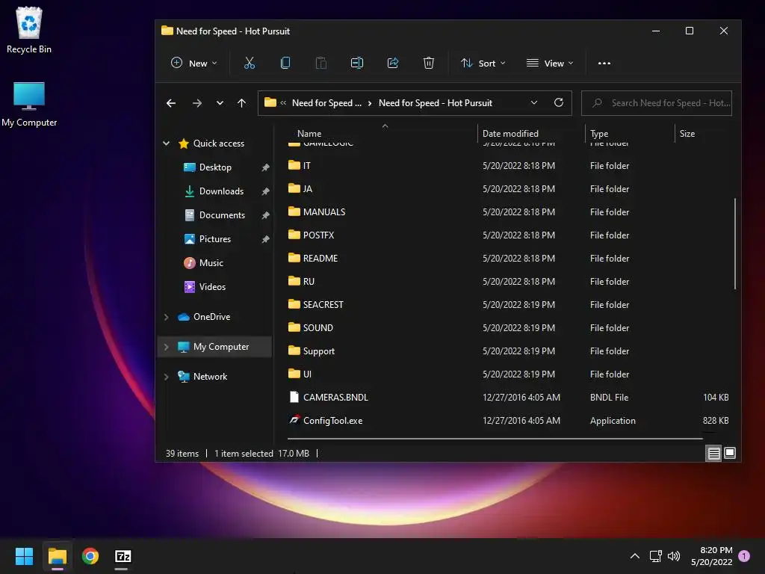Click the horizontal scrollbar of file list

[x=495, y=438]
